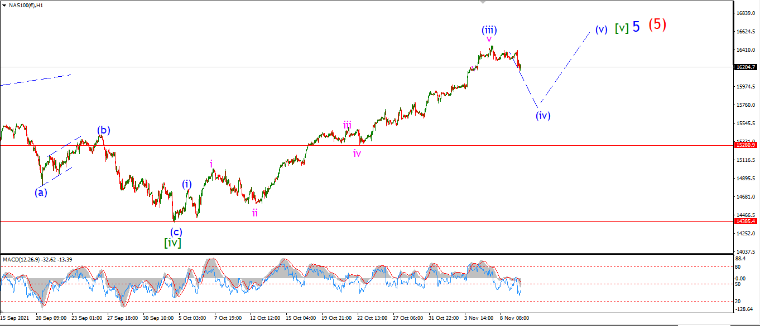The height and width of the screenshot is (326, 760).
Task: Click the red 15280.9 level price tag
Action: (x=746, y=145)
